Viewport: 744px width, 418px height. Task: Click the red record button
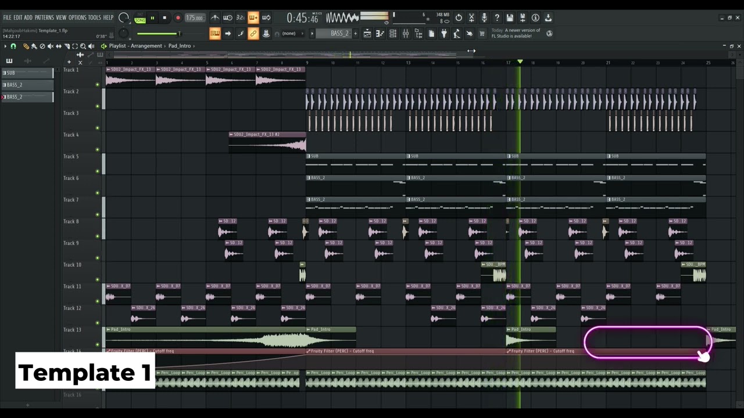(x=178, y=18)
